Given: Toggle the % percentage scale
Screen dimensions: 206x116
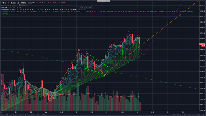Looking at the screenshot, I should click(x=189, y=114).
